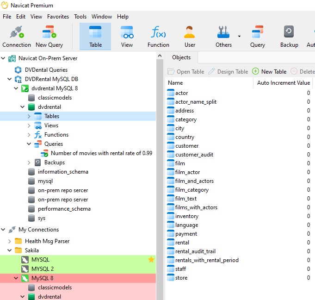Open the Edit menu
This screenshot has height=300, width=315.
click(x=21, y=17)
